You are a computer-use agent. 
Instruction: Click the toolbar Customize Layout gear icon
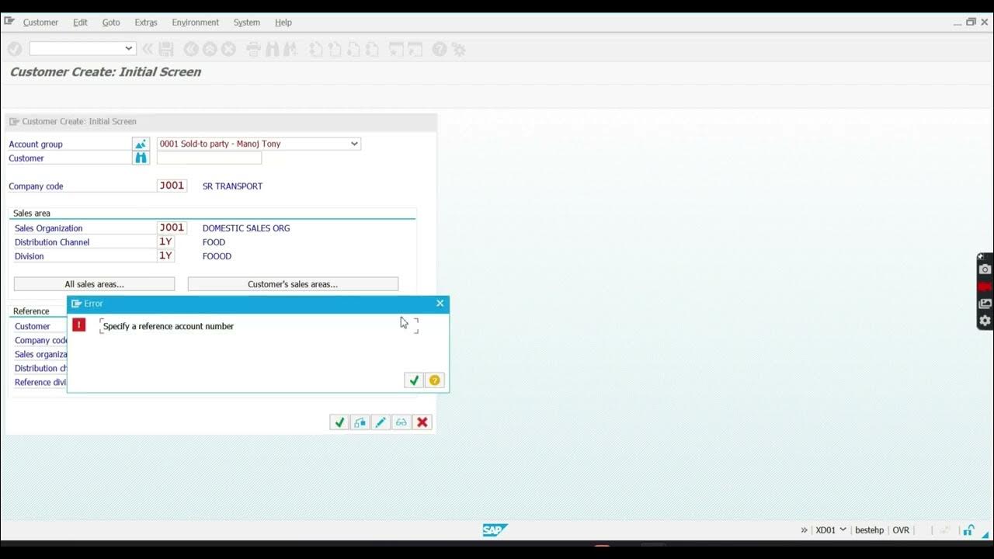coord(459,49)
